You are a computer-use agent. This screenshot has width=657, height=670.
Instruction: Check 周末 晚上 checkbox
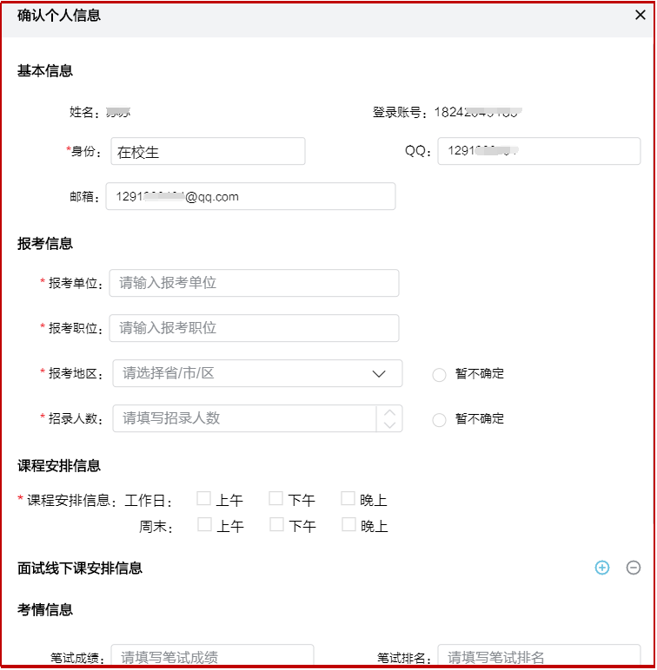(x=348, y=525)
